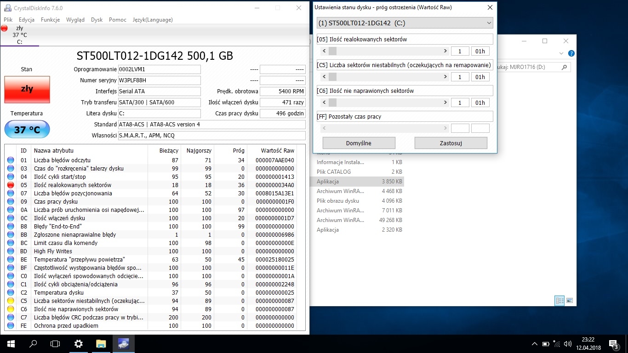
Task: Click the yellow status circle in row C5
Action: click(11, 301)
